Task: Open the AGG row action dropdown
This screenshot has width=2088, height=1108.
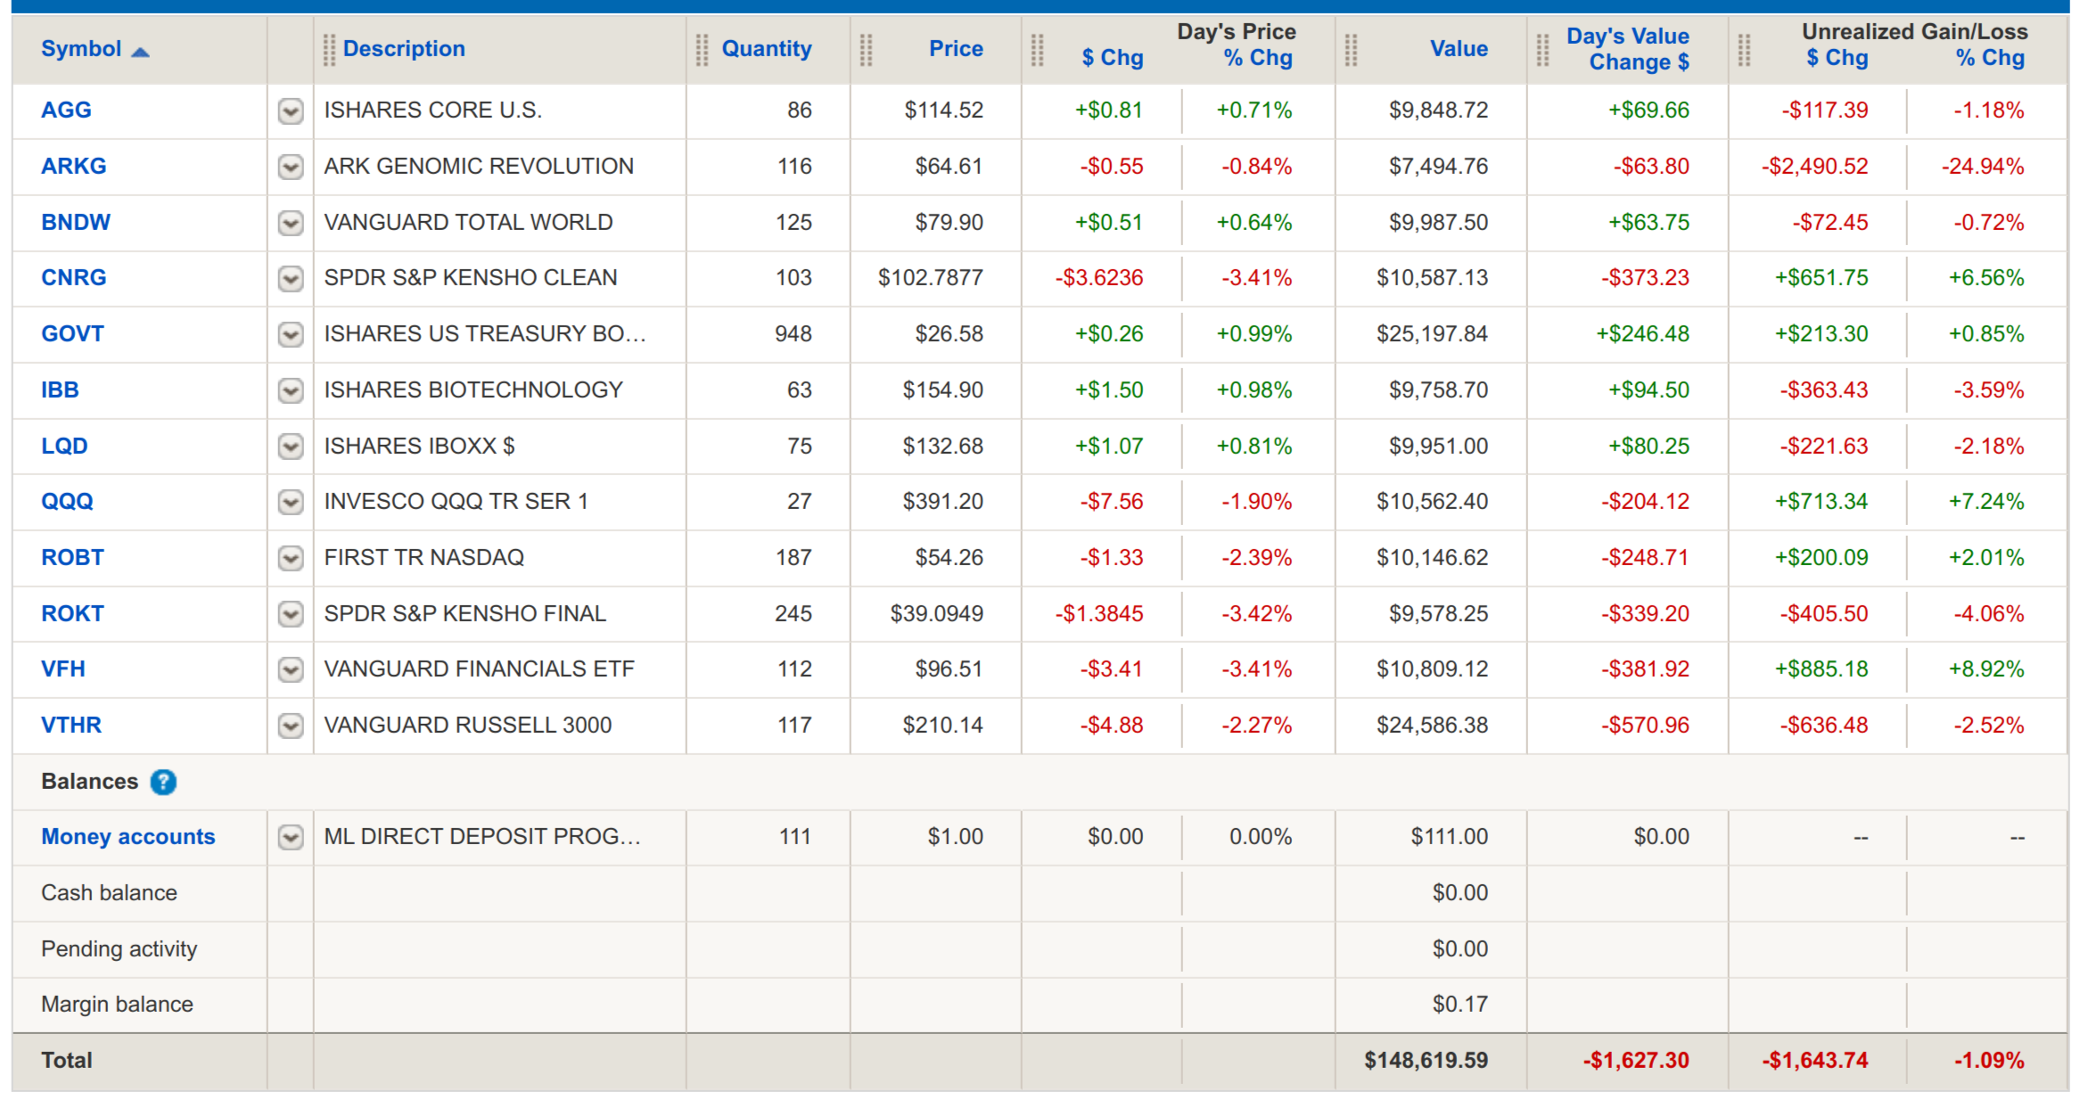Action: tap(291, 111)
